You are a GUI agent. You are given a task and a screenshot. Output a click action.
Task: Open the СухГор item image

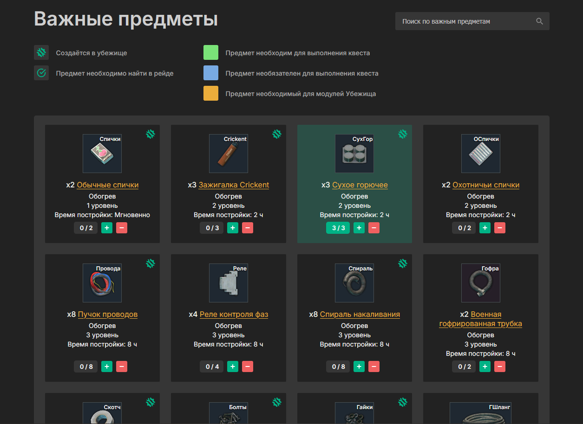tap(354, 154)
